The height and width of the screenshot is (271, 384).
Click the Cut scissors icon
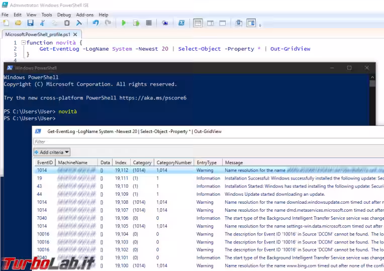point(42,23)
